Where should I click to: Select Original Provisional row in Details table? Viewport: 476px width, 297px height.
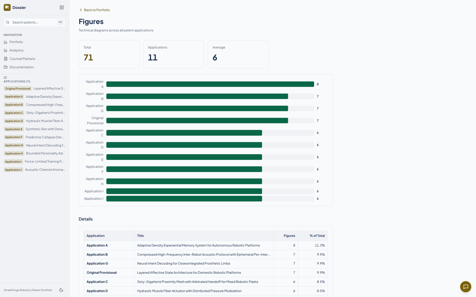[206, 273]
